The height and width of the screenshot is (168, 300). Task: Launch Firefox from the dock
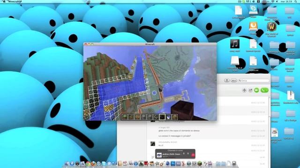coord(93,163)
